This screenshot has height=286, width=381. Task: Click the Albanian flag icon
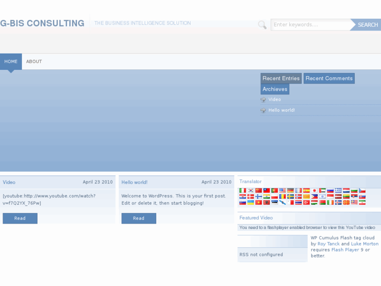click(x=267, y=202)
